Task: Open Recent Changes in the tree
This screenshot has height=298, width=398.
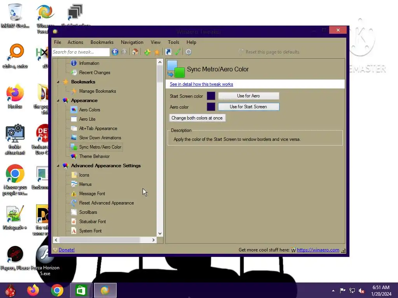Action: pyautogui.click(x=94, y=73)
